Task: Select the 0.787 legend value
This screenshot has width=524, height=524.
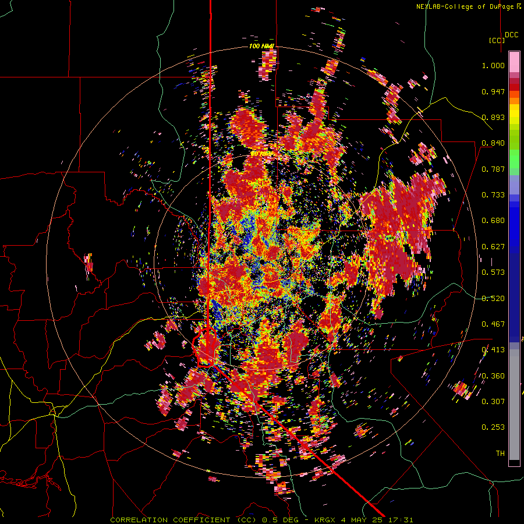Action: coord(493,169)
